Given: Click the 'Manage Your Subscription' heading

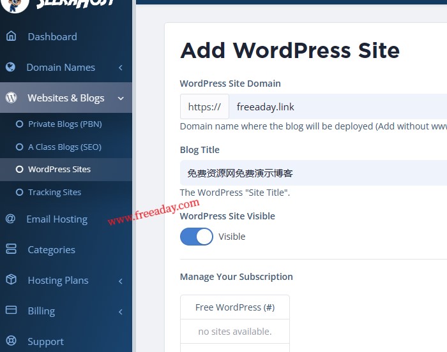Looking at the screenshot, I should pyautogui.click(x=236, y=277).
